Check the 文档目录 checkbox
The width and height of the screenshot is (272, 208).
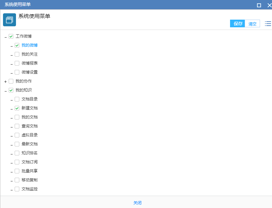[17, 99]
